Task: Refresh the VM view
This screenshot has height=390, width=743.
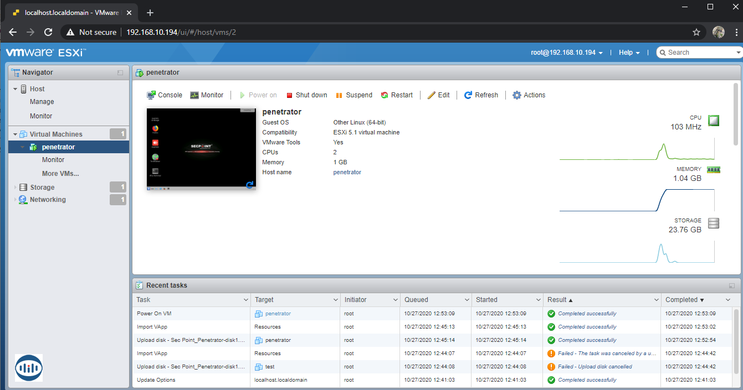Action: pos(481,95)
